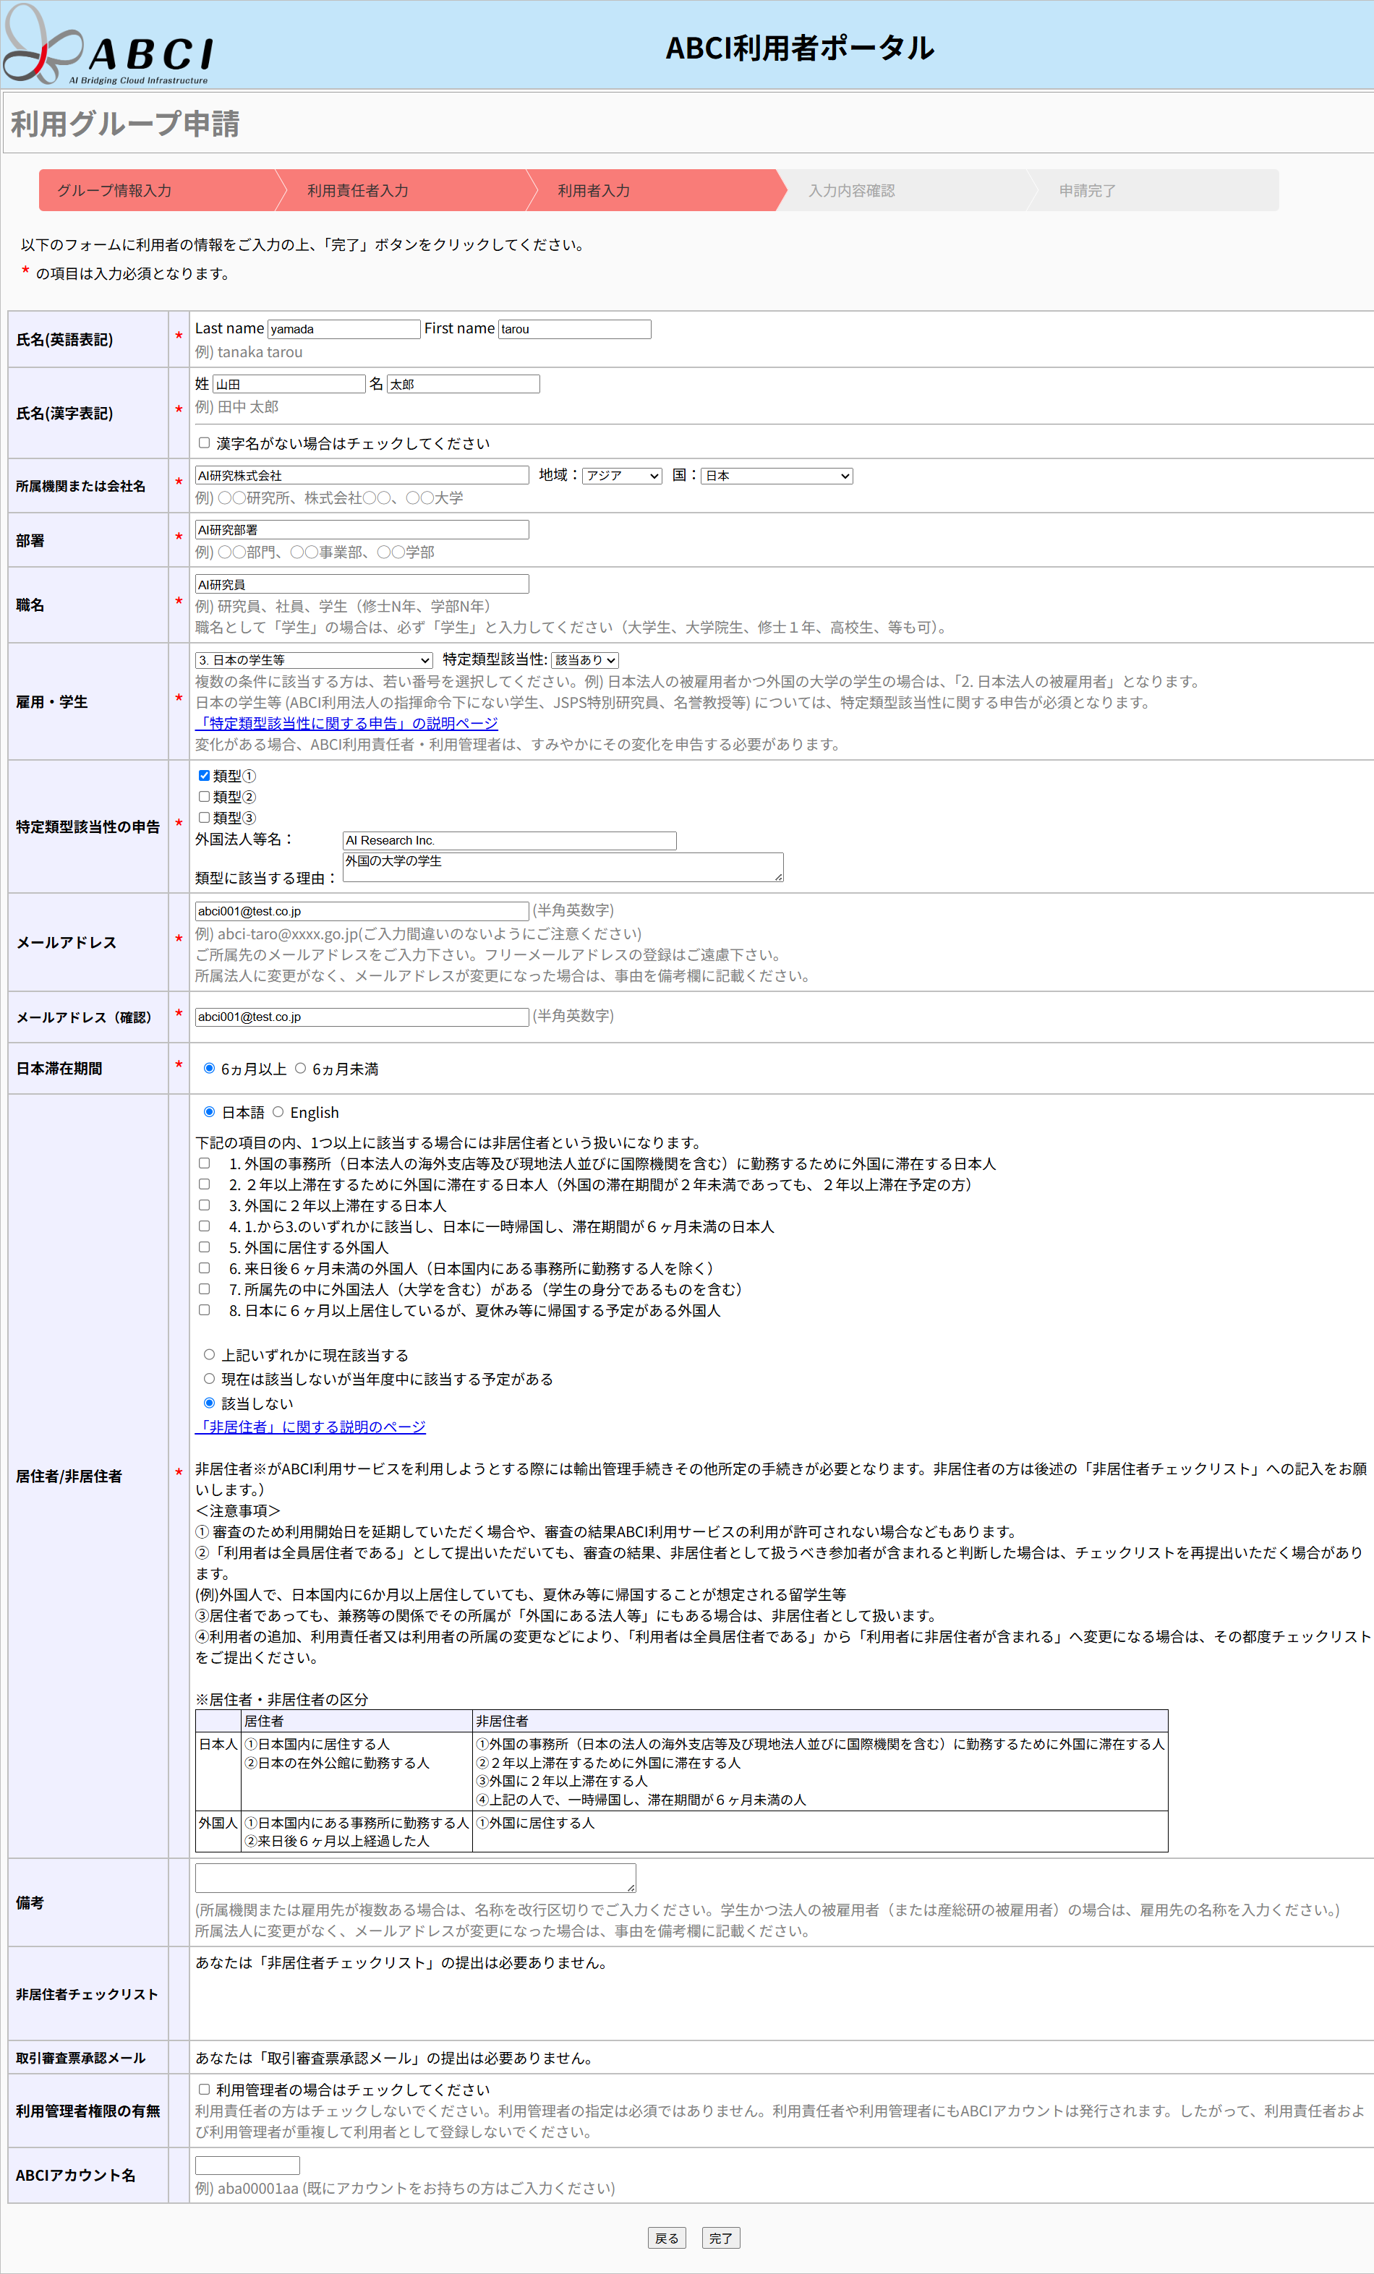Open the 地域 dropdown showing アジア
The image size is (1374, 2274).
pos(622,476)
